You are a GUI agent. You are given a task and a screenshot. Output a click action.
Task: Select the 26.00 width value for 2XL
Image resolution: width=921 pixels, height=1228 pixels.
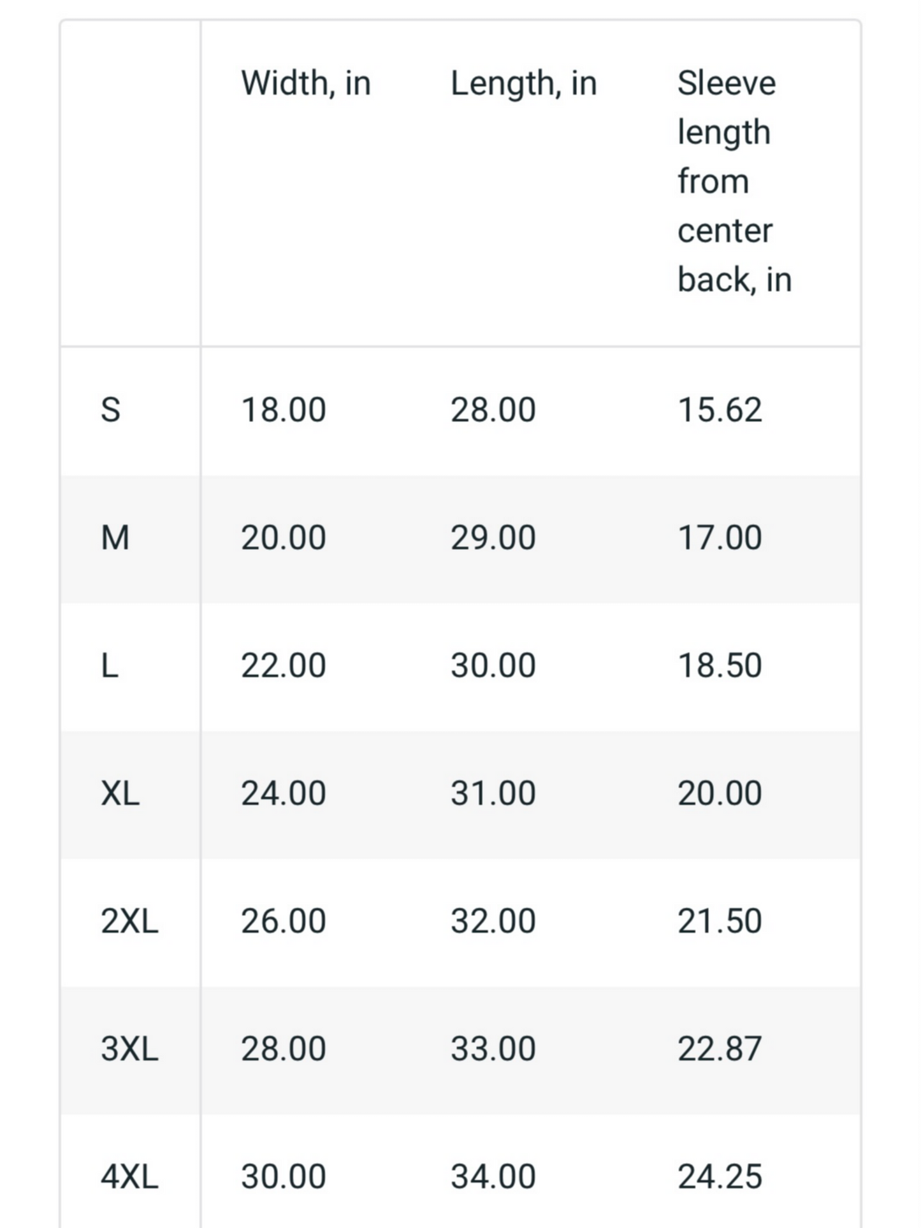pos(283,921)
